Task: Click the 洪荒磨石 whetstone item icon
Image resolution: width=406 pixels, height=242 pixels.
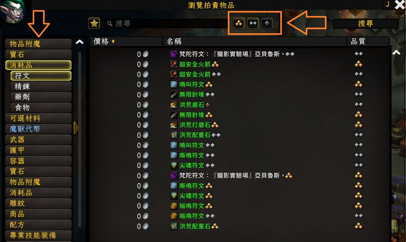Action: pyautogui.click(x=174, y=105)
